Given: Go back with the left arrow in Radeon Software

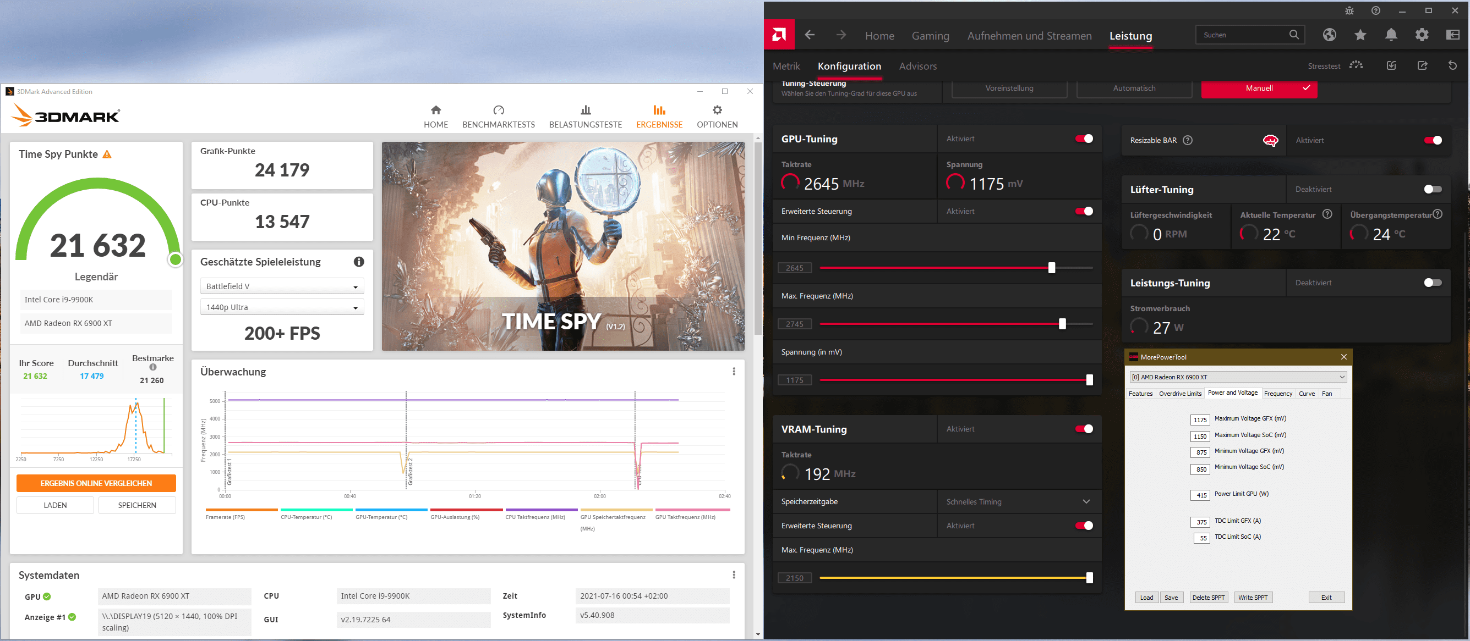Looking at the screenshot, I should [810, 35].
